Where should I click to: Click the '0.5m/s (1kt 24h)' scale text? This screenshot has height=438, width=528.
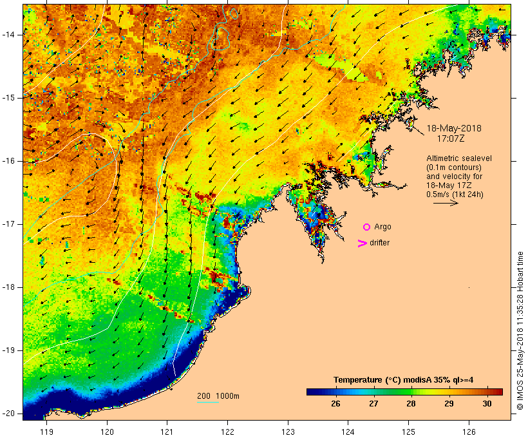(455, 195)
